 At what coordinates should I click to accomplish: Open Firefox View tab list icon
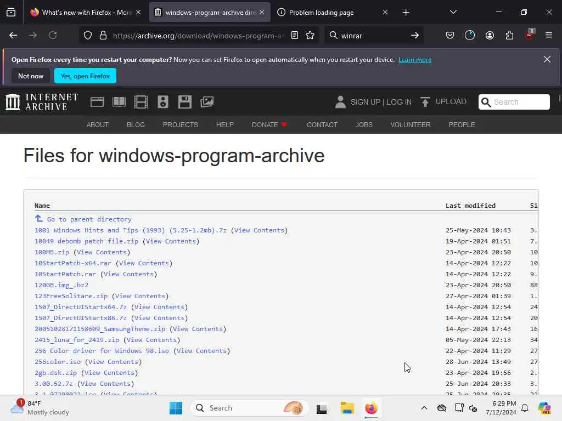coord(11,13)
